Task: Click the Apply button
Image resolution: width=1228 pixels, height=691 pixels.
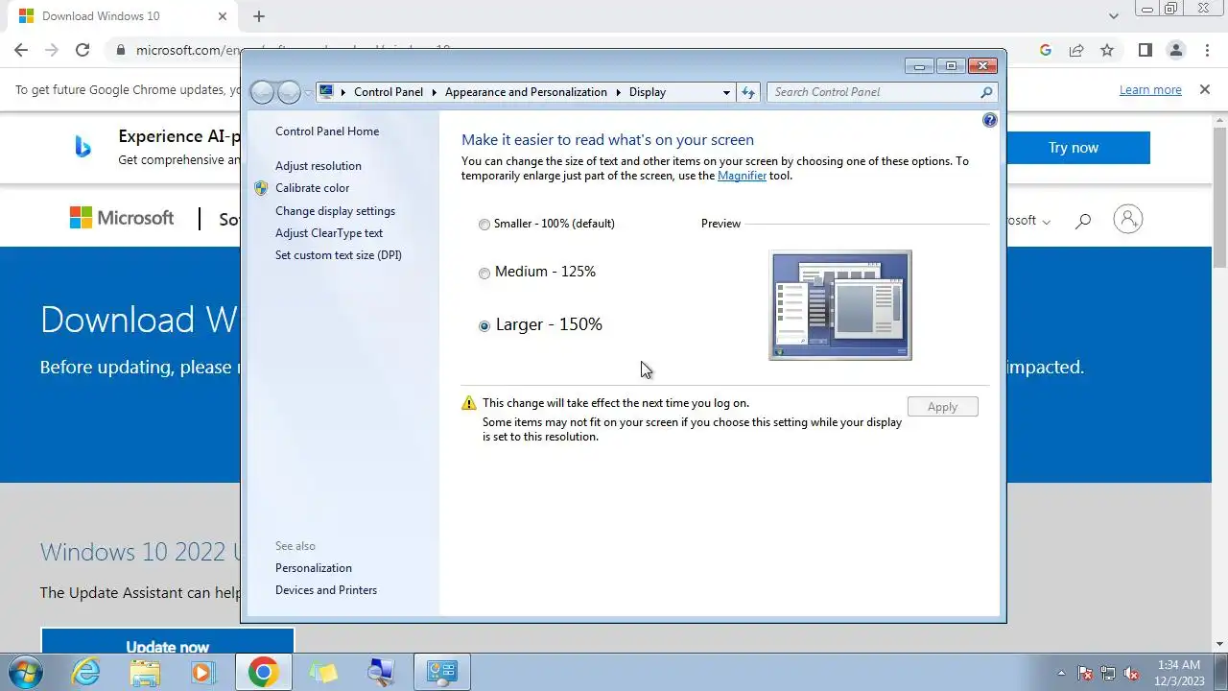Action: (942, 407)
